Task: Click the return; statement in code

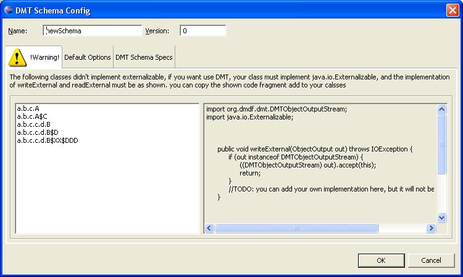Action: (250, 173)
